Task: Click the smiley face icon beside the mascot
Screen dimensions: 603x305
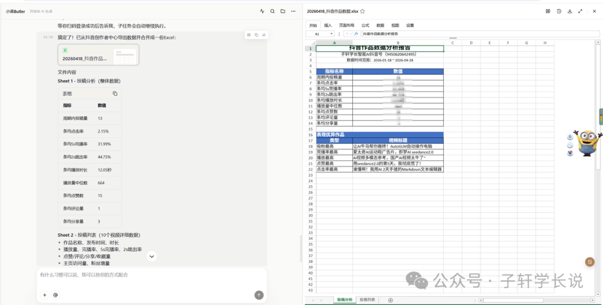Action: 570,145
